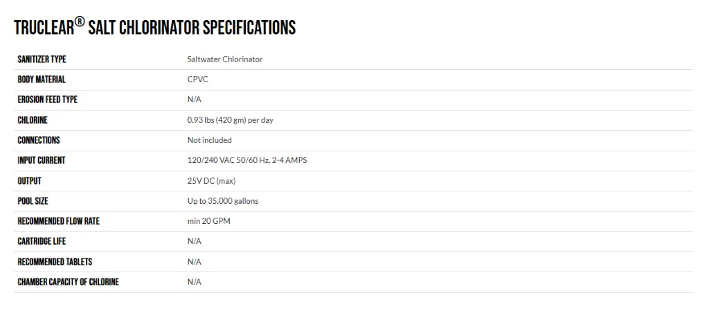
Task: Click the min 20 GPM value
Action: tap(209, 221)
